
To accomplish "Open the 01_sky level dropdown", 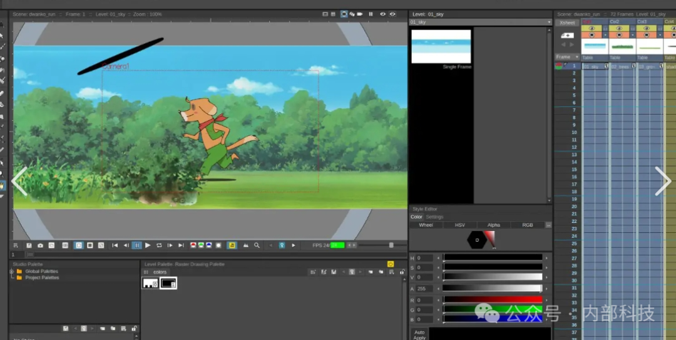I will tap(548, 22).
